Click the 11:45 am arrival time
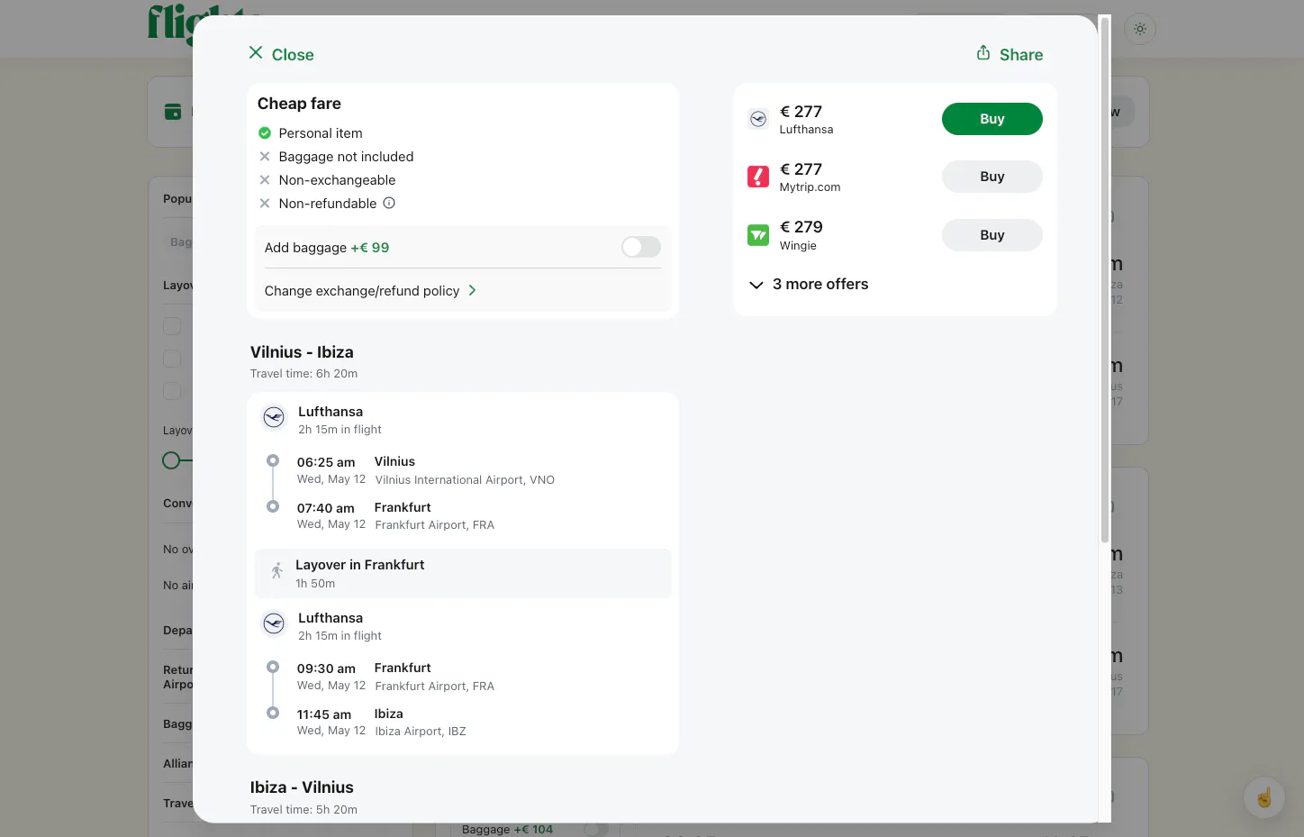The image size is (1304, 837). tap(324, 714)
